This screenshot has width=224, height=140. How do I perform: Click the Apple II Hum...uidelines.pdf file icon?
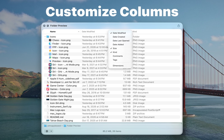tap(48, 79)
